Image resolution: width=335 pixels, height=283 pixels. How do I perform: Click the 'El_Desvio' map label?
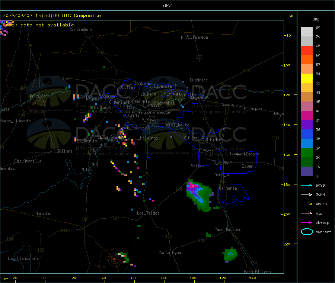pyautogui.click(x=87, y=141)
